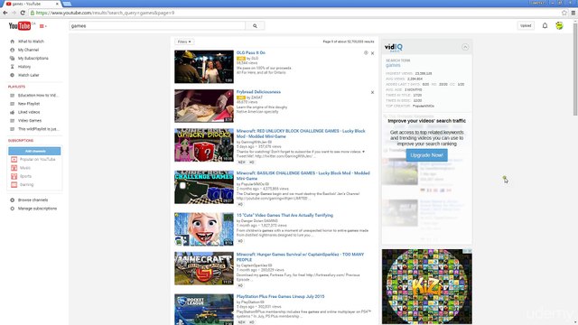Viewport: 578px width, 325px height.
Task: Open My Subscriptions in the sidebar
Action: 33,58
